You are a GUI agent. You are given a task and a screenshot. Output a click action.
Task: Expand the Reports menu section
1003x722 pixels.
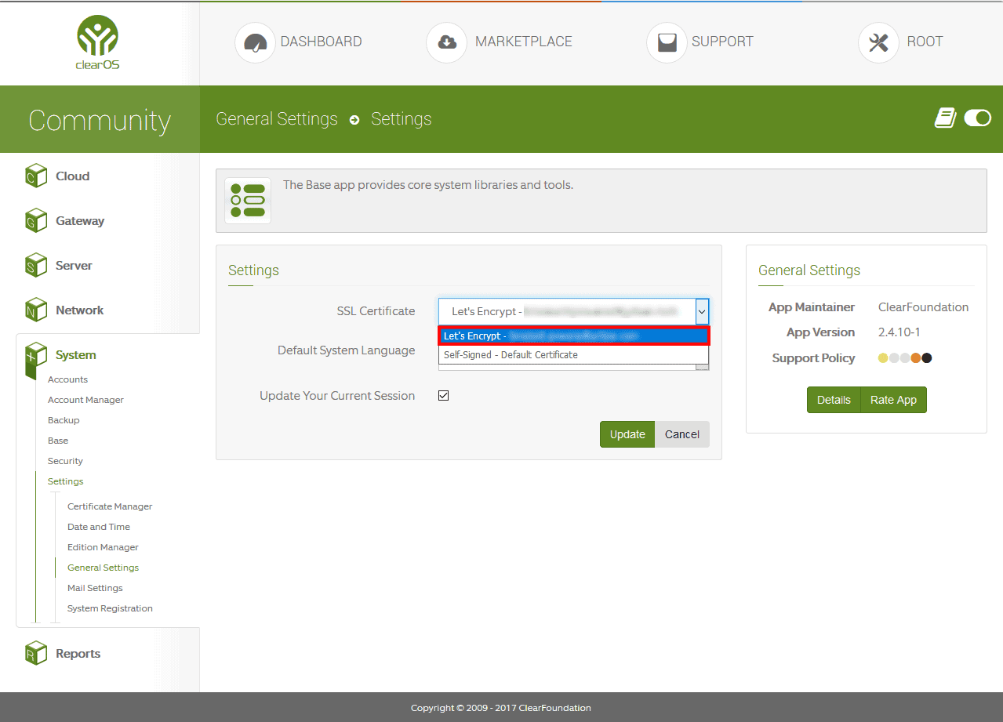tap(78, 654)
